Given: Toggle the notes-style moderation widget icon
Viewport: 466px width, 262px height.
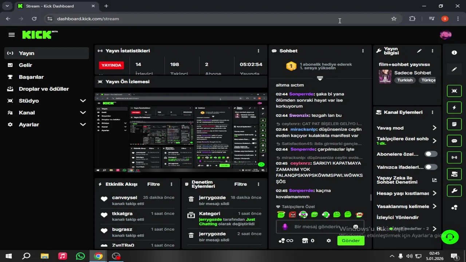Looking at the screenshot, I should (x=454, y=124).
